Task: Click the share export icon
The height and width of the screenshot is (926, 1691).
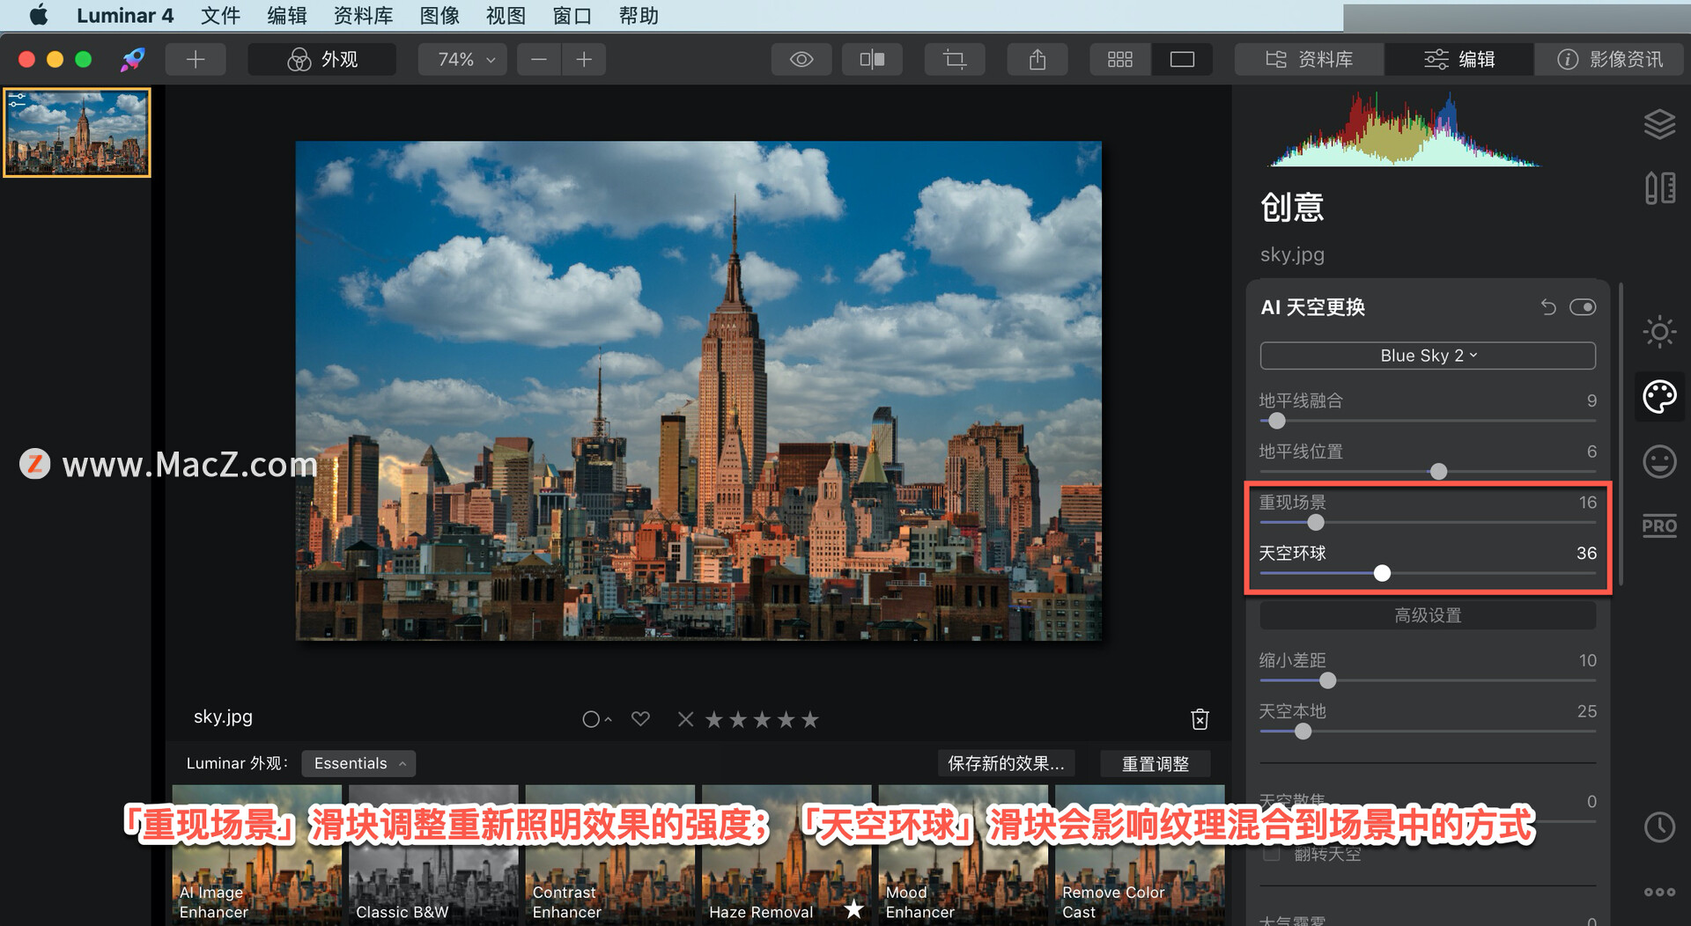Action: [x=1037, y=59]
